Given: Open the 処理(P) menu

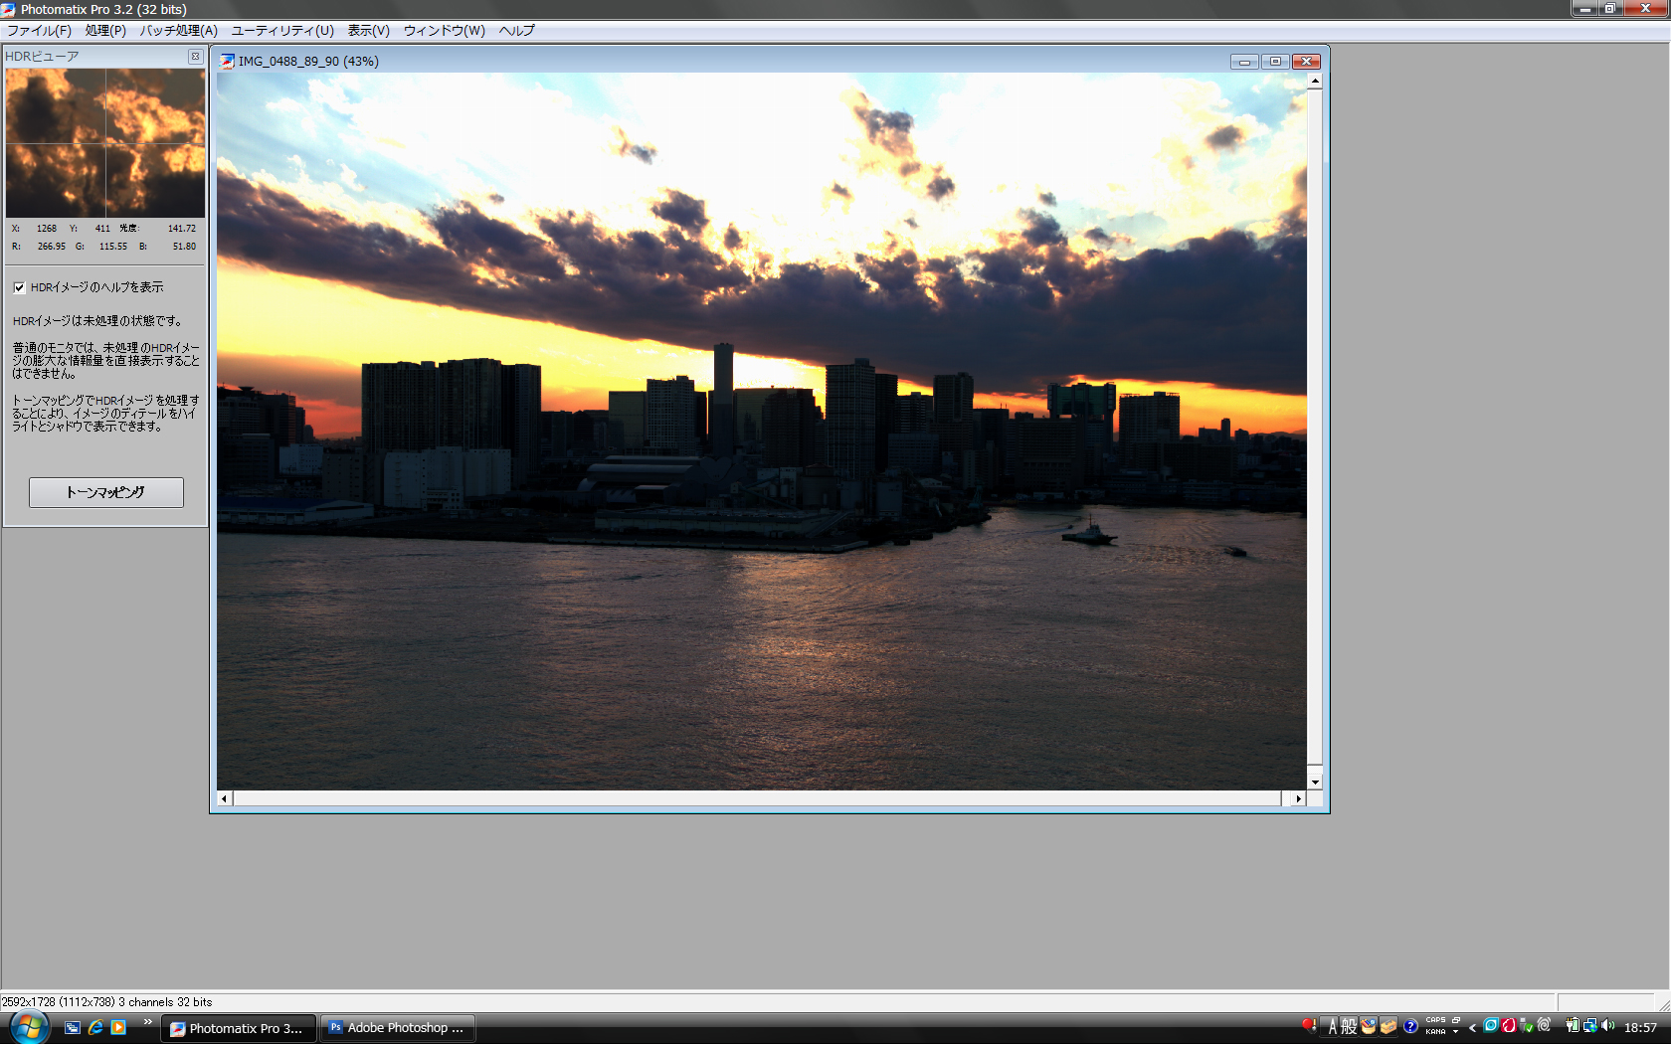Looking at the screenshot, I should pyautogui.click(x=105, y=31).
